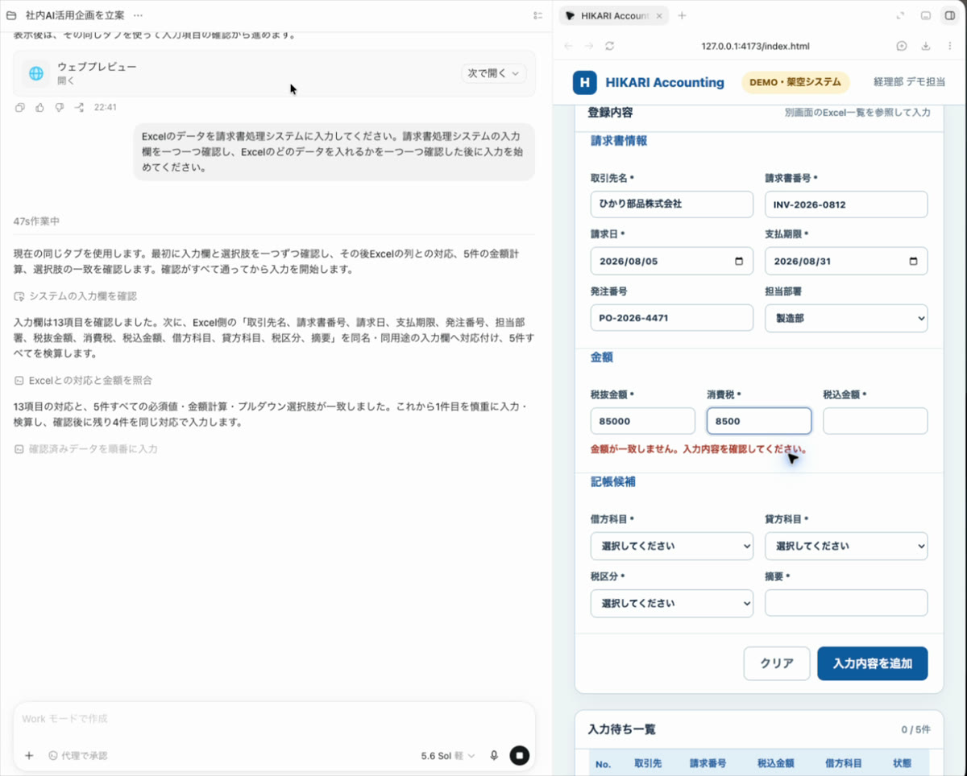The height and width of the screenshot is (776, 967).
Task: Click the HIKARI Accounting title link
Action: pyautogui.click(x=665, y=82)
